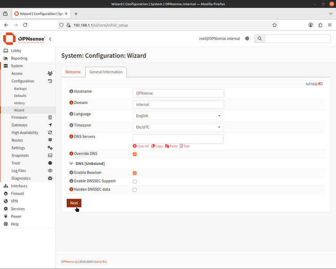Viewport: 336px width, 269px height.
Task: Show help via Harden DNSSEC data info icon
Action: coord(71,189)
